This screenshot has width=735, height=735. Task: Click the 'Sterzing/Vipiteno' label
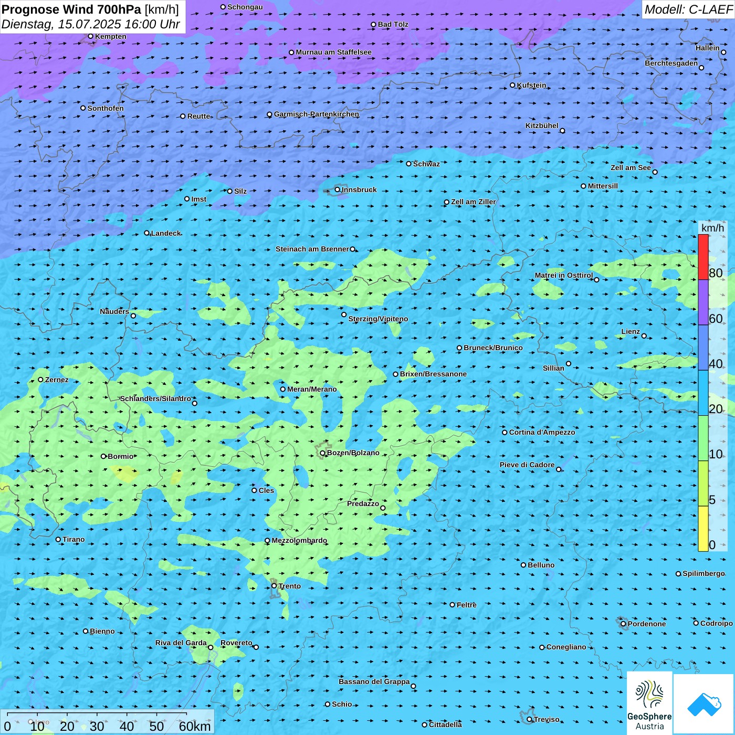(x=378, y=319)
